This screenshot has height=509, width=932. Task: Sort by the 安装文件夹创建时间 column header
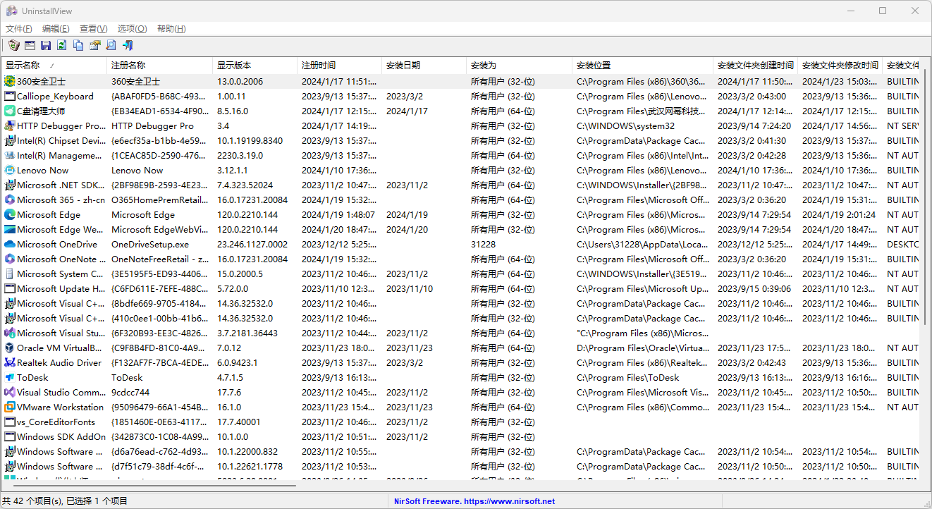pos(756,66)
